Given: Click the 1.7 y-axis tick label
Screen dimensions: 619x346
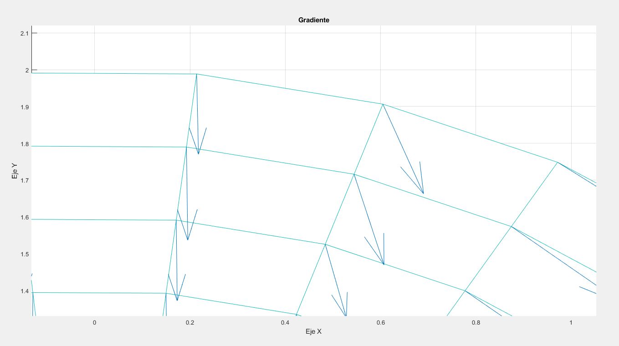Looking at the screenshot, I should click(24, 181).
